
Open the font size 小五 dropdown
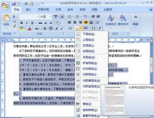click(50, 17)
